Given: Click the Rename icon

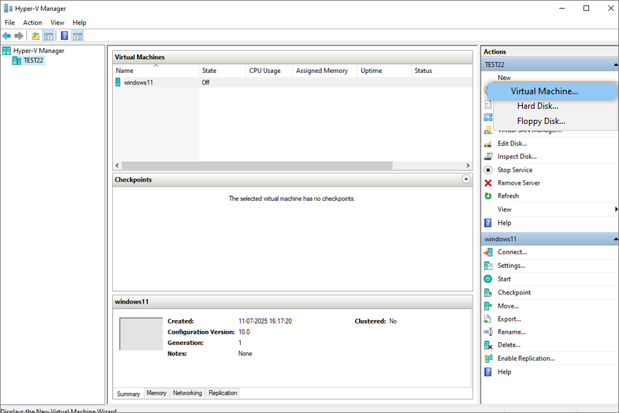Looking at the screenshot, I should (x=488, y=332).
